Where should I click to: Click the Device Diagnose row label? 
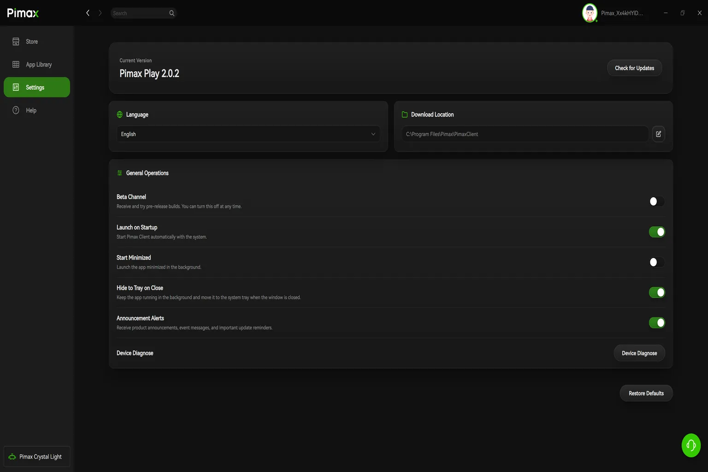(135, 353)
